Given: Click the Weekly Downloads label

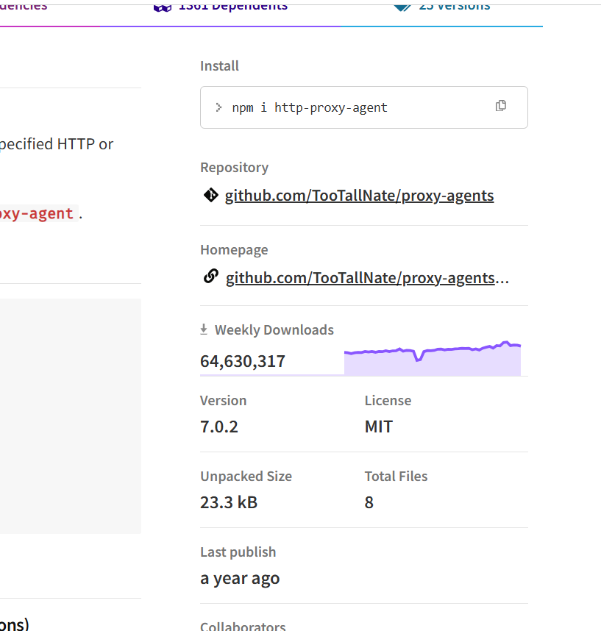Looking at the screenshot, I should click(274, 330).
